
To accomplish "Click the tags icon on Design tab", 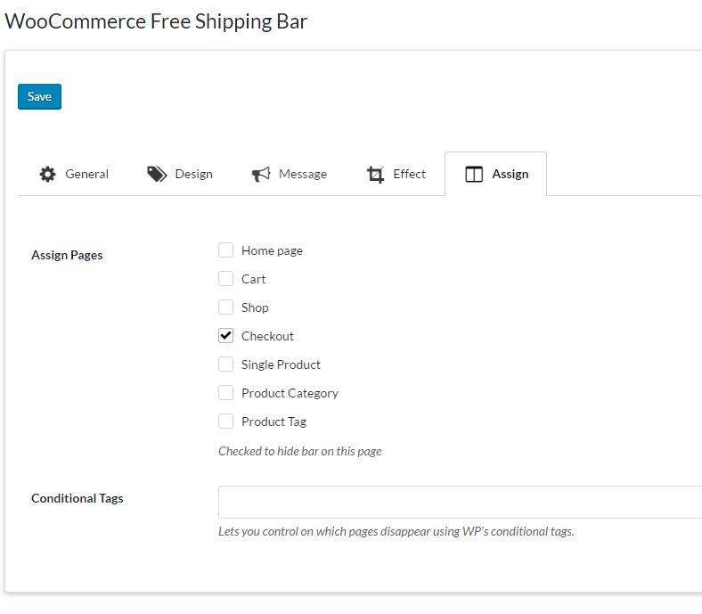I will [157, 175].
